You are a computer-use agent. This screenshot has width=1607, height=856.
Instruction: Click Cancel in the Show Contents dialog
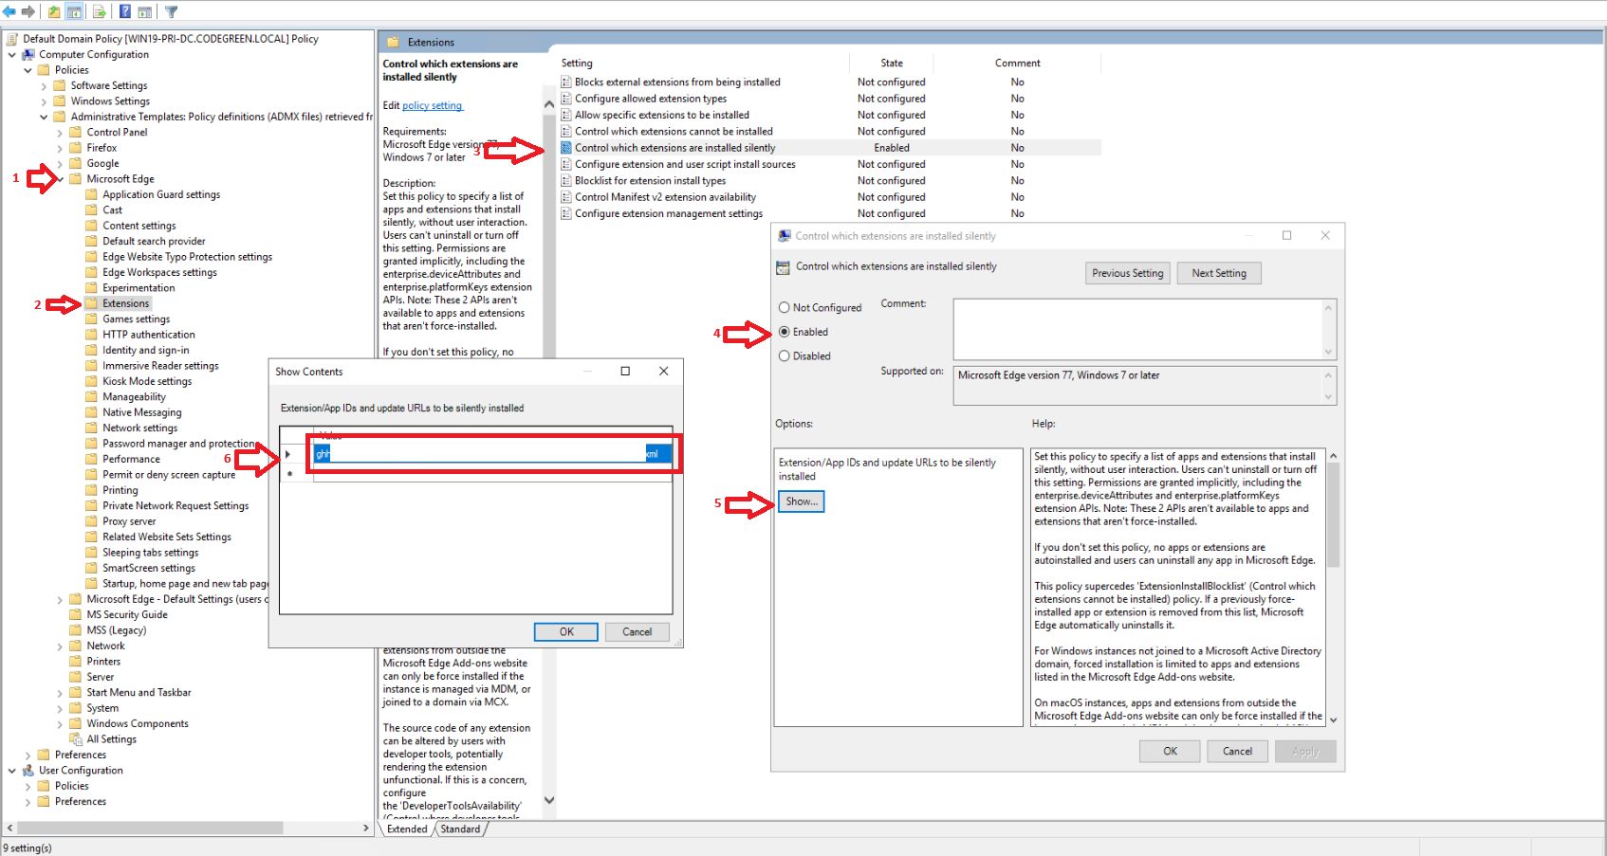coord(637,632)
